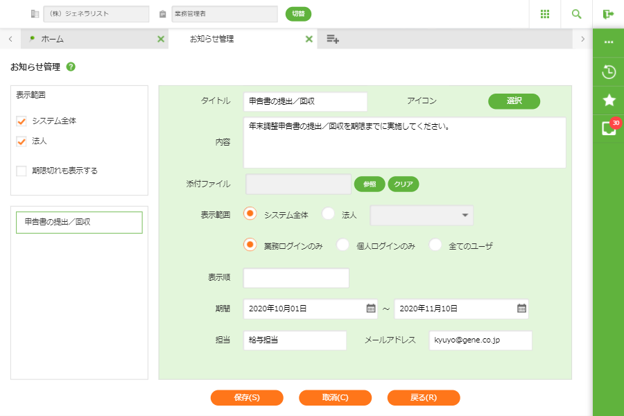
Task: Enable 期限切れも表示する checkbox
Action: click(x=21, y=171)
